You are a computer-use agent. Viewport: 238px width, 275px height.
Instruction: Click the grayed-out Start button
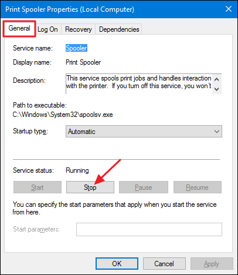coord(38,187)
